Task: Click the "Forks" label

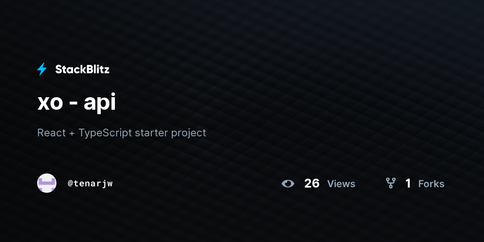Action: 431,184
